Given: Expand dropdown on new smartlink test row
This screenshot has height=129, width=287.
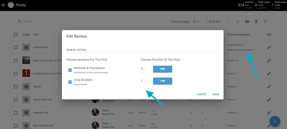Looking at the screenshot, I should click(120, 126).
